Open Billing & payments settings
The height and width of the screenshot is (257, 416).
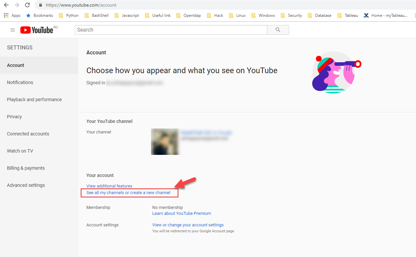click(x=39, y=168)
